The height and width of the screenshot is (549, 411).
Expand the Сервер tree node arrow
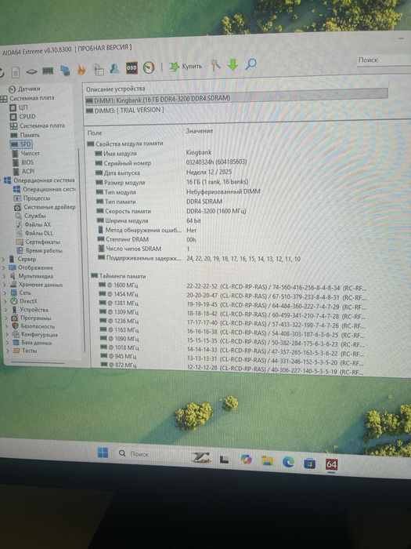click(3, 260)
